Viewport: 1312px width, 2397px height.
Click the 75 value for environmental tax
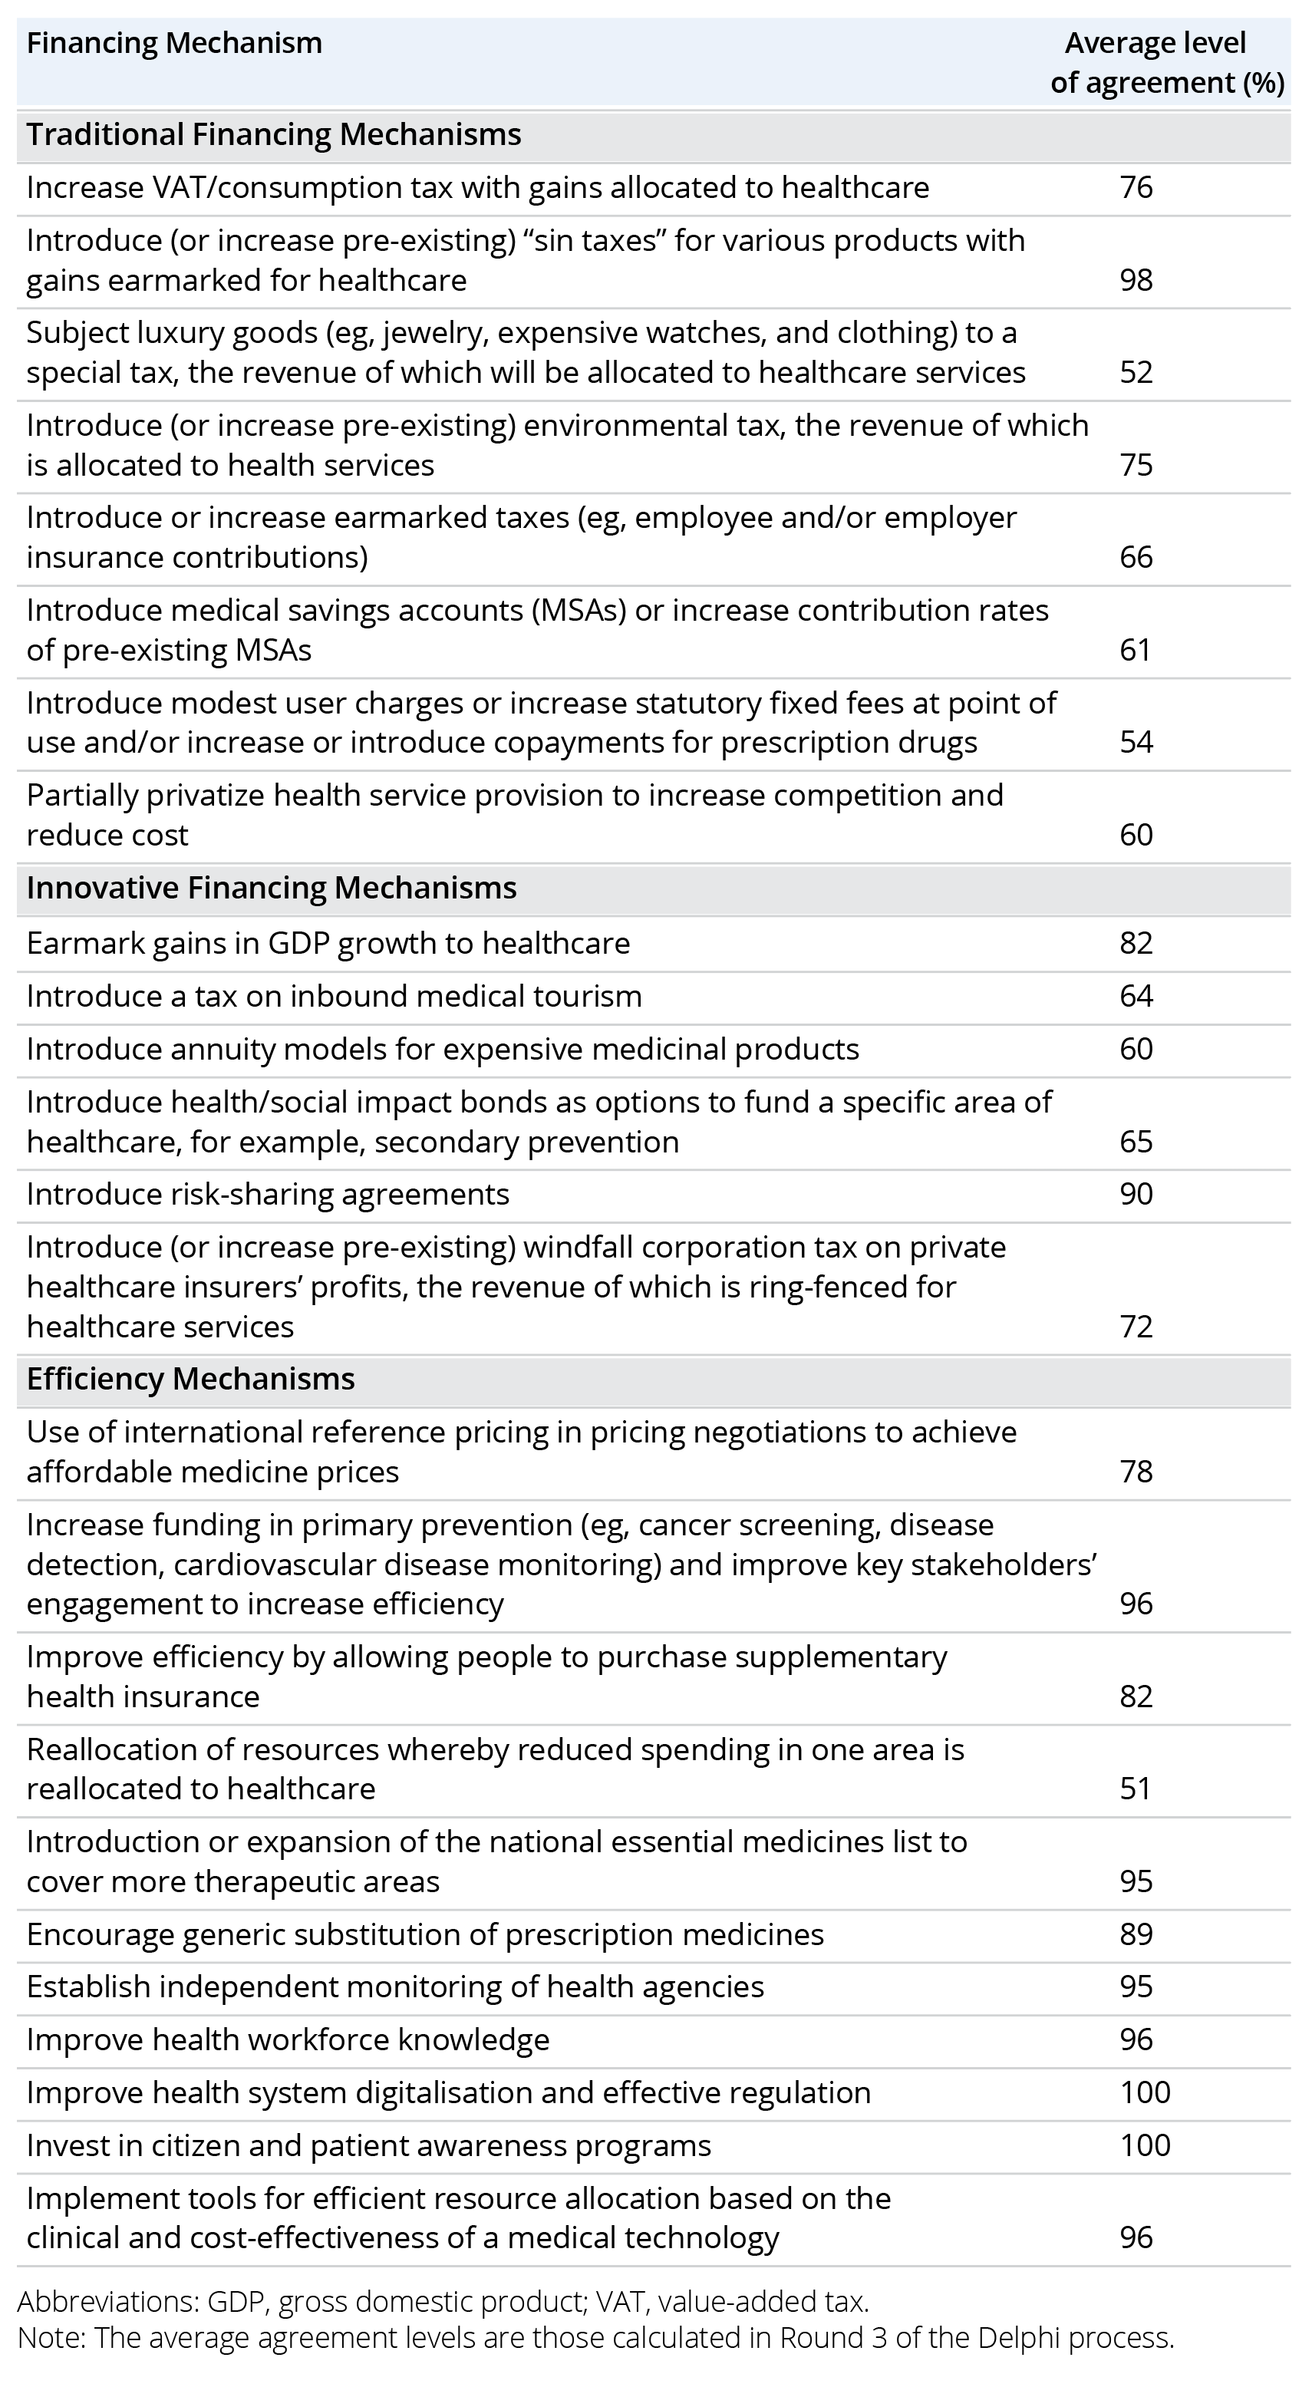point(1136,464)
